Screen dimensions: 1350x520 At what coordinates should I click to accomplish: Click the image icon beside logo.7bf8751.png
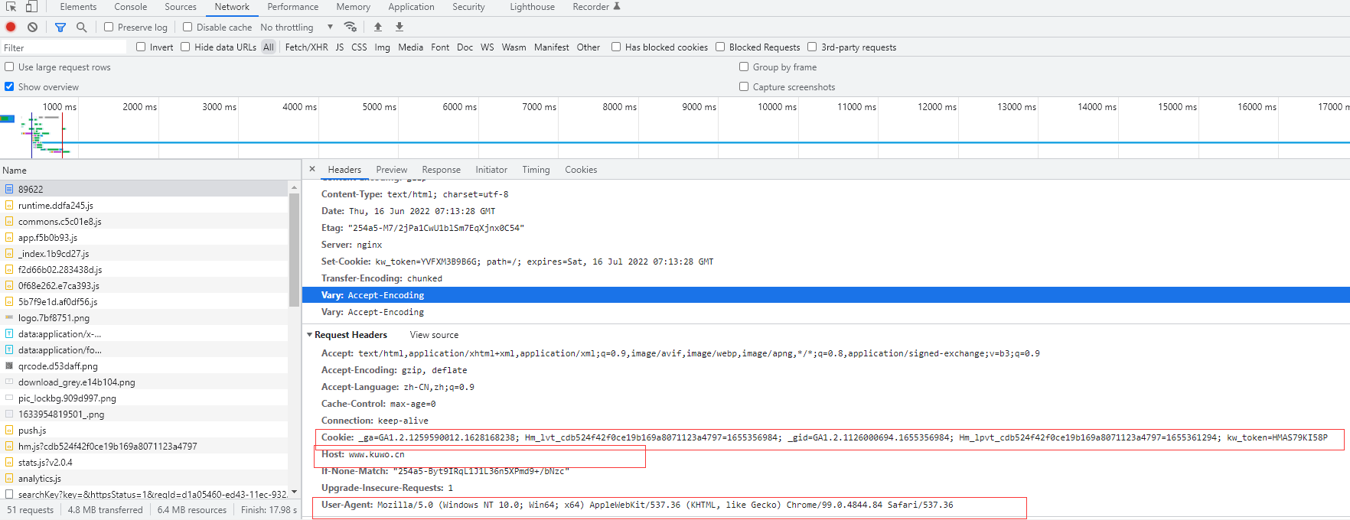tap(9, 317)
